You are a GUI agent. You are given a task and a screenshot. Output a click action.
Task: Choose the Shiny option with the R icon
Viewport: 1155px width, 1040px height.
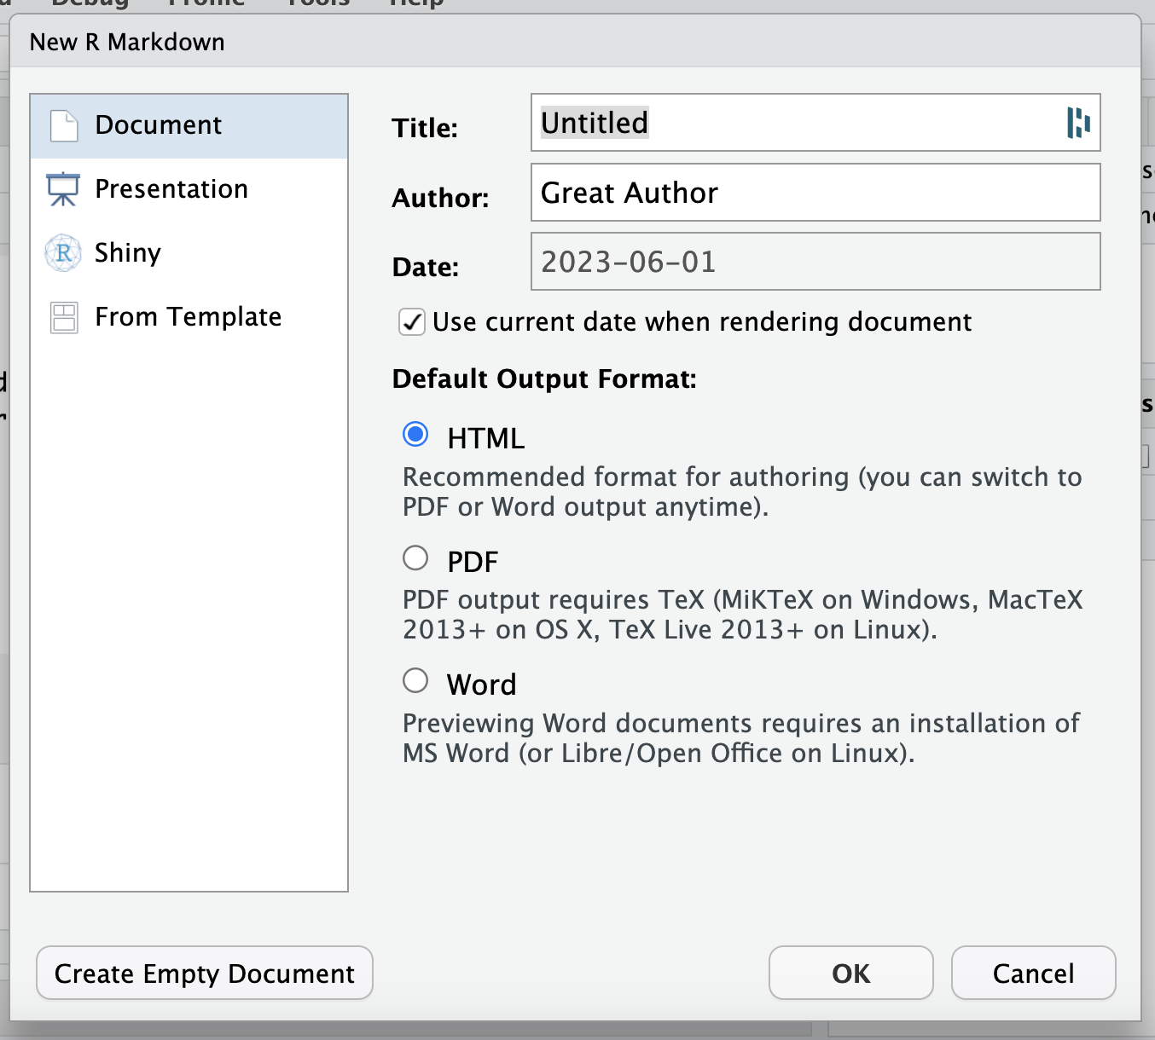coord(63,252)
